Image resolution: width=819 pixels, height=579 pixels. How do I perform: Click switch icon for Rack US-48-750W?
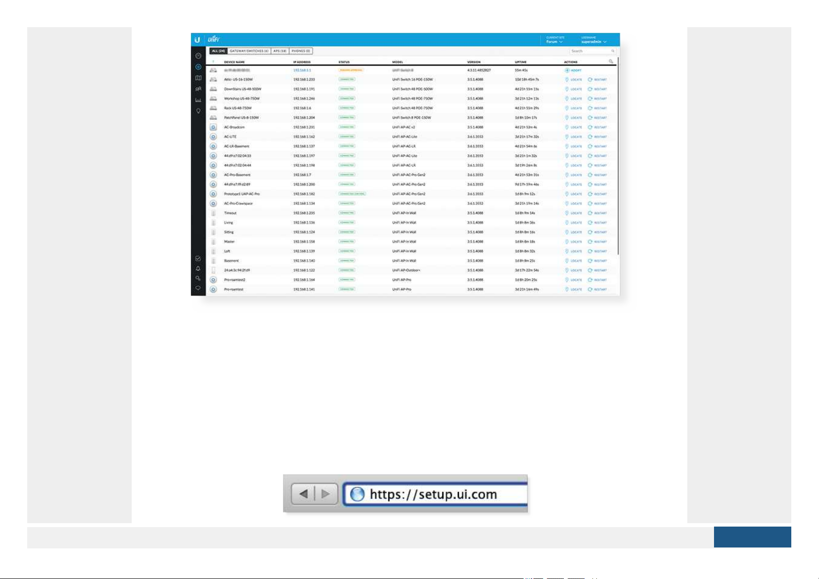[213, 108]
